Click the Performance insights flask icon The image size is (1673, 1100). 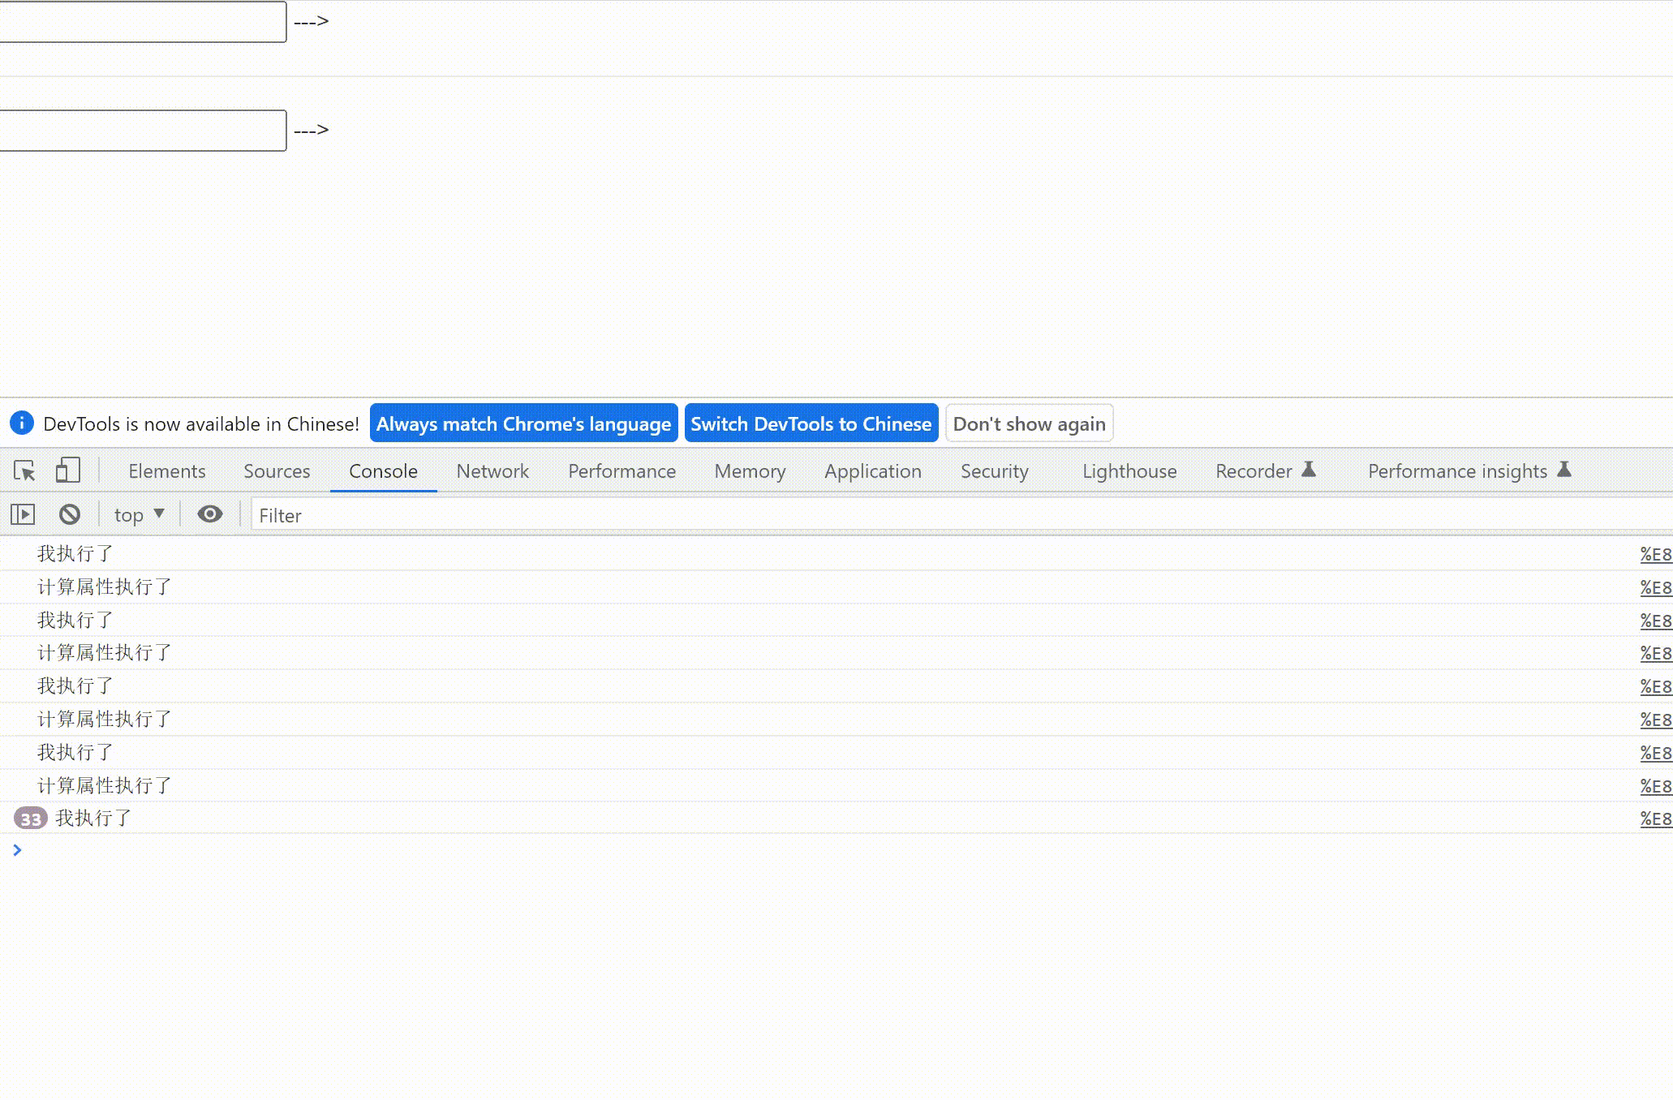point(1564,470)
